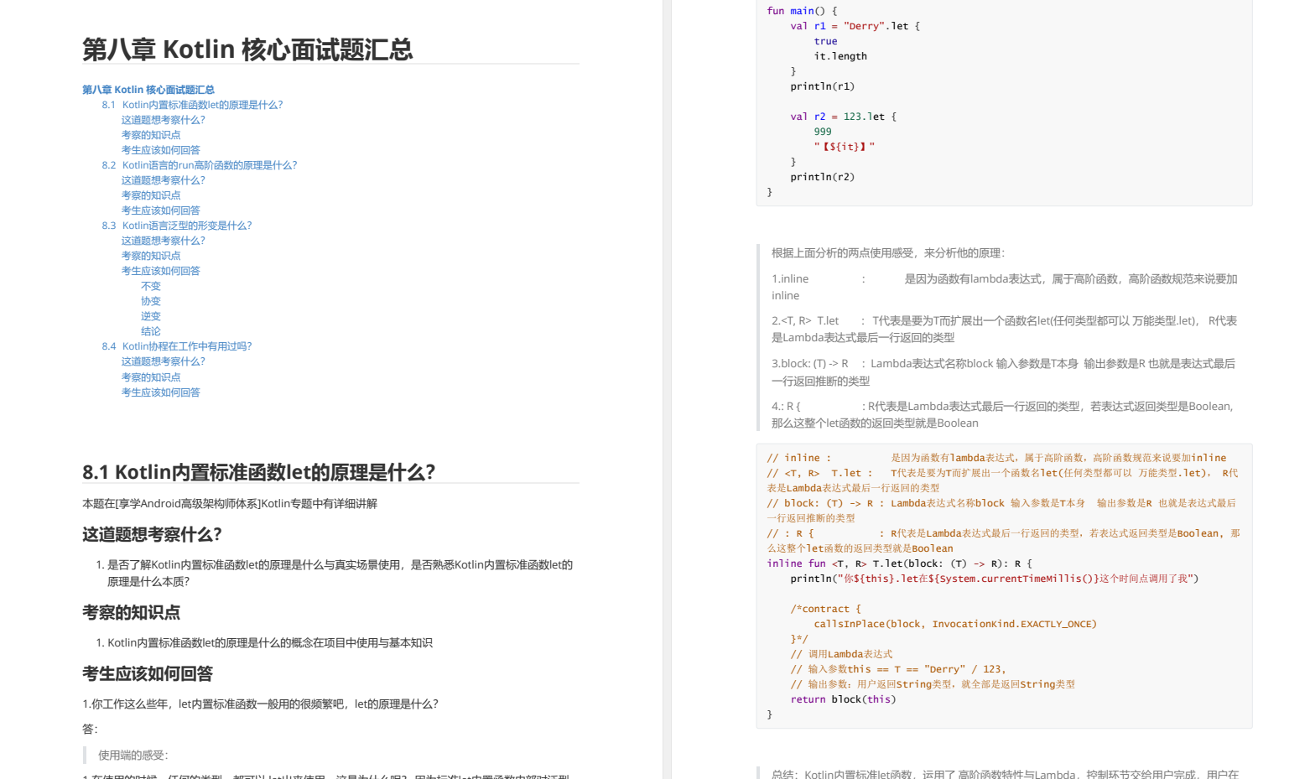Click code line inline fun <T, R> T.let(block: (T) -> R): R {
The height and width of the screenshot is (779, 1310).
(x=899, y=563)
